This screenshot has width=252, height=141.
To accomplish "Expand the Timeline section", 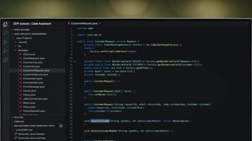I will 19,122.
